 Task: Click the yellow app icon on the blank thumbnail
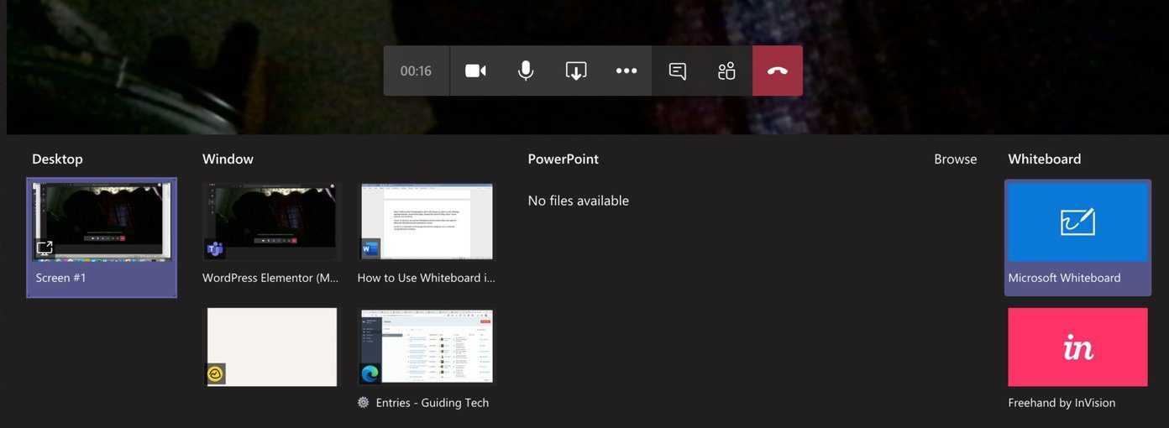[216, 374]
